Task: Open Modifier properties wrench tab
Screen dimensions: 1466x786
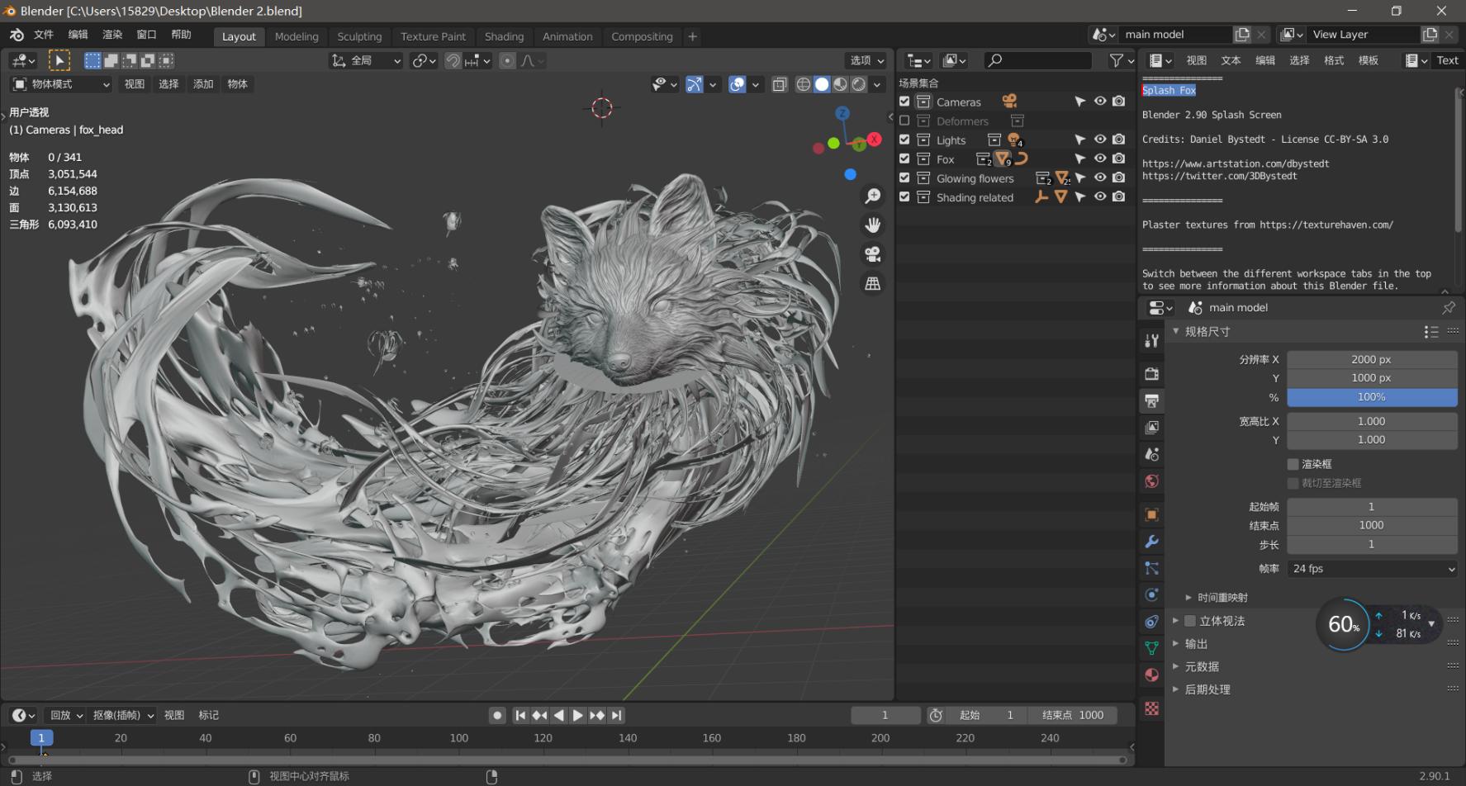Action: click(x=1151, y=542)
